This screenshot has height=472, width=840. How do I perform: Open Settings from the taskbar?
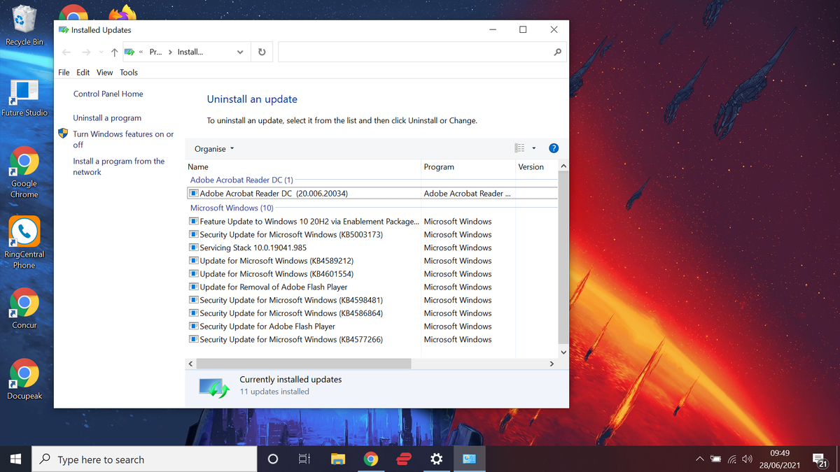click(436, 459)
